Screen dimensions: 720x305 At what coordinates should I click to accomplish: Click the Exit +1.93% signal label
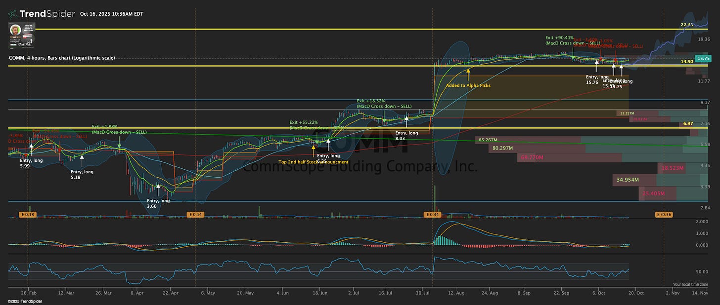[119, 129]
